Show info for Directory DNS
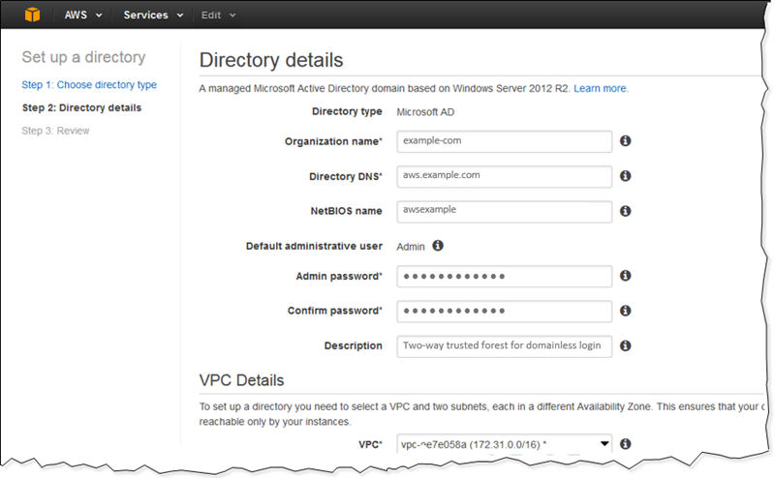775x478 pixels. [625, 176]
